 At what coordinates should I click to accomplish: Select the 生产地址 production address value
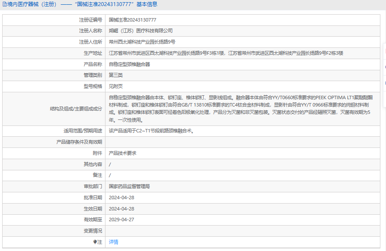[x=226, y=53]
